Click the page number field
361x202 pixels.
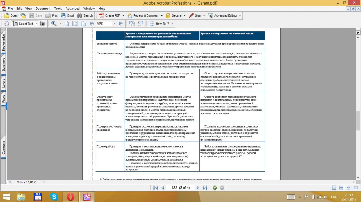[173, 188]
